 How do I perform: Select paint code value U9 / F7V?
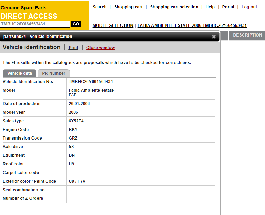click(x=77, y=181)
